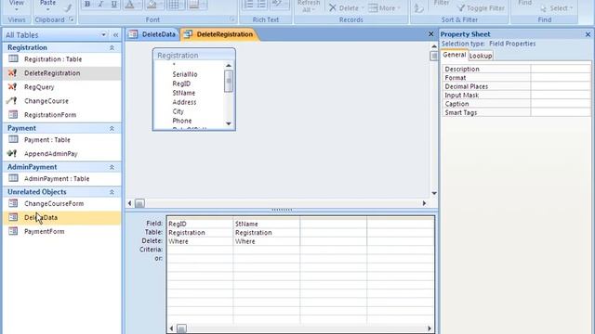Viewport: 595px width, 334px height.
Task: Click the Filter button in ribbon
Action: click(442, 3)
